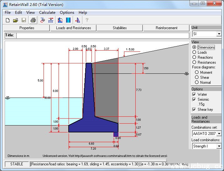Click the blue reinforcement section toolbar icon
The width and height of the screenshot is (224, 171).
click(68, 20)
